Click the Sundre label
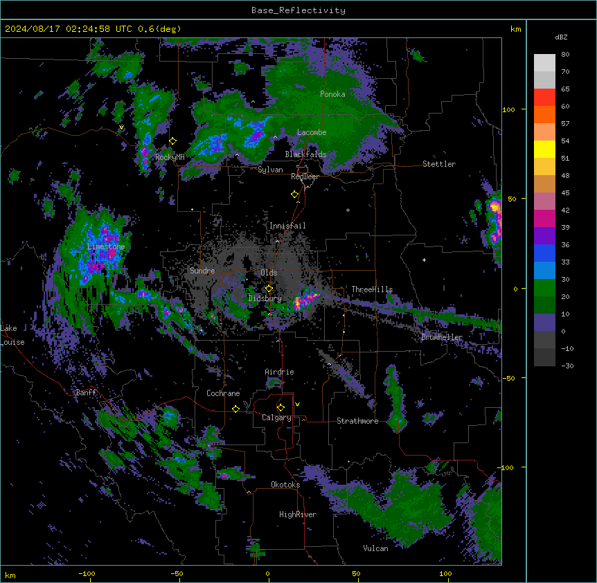 coord(202,271)
